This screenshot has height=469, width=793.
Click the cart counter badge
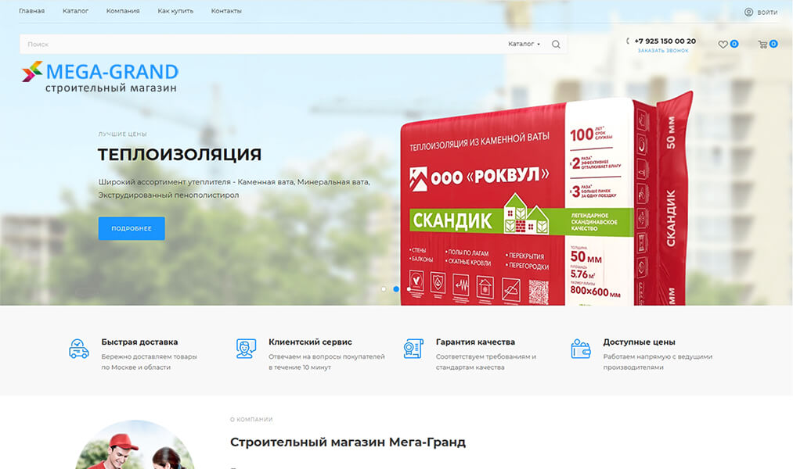(773, 44)
